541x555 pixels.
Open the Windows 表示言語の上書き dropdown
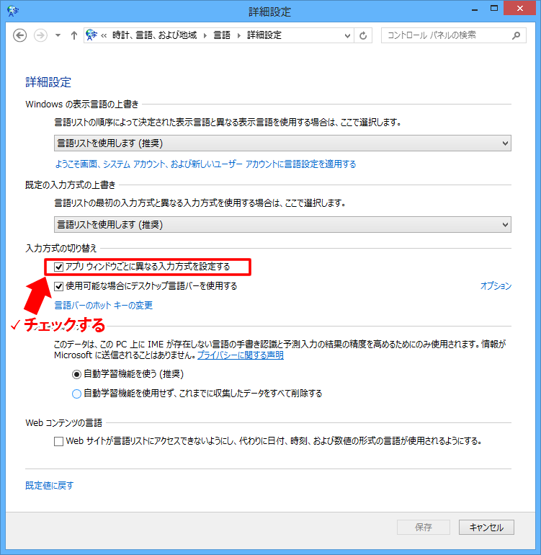282,143
